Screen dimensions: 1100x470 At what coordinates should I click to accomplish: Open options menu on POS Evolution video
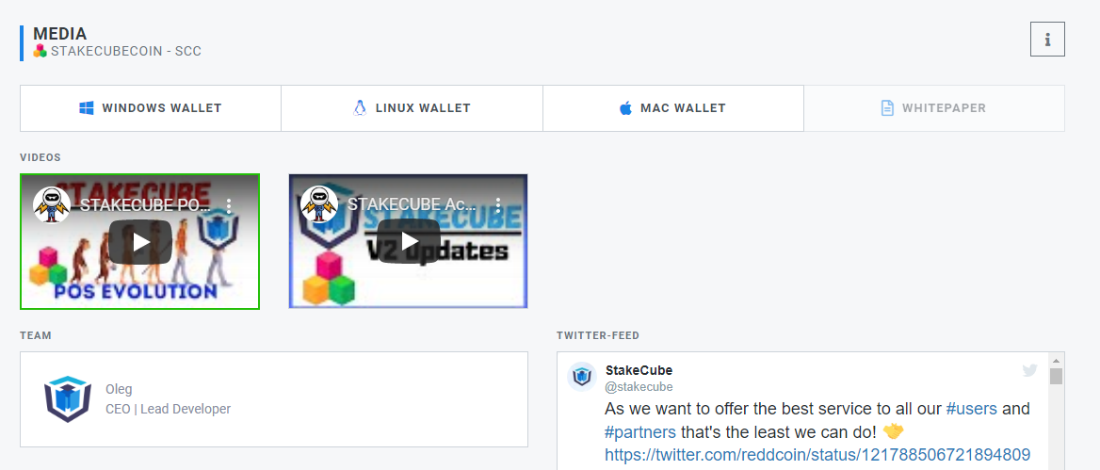(229, 205)
